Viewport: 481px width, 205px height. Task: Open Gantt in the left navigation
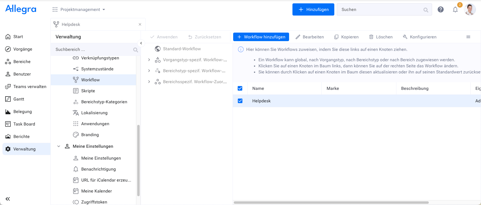tap(19, 99)
